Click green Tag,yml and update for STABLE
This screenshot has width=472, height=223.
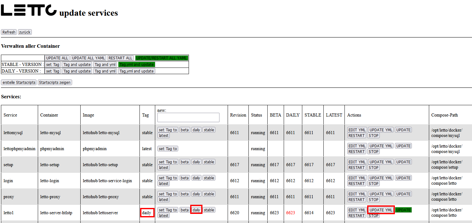point(137,65)
